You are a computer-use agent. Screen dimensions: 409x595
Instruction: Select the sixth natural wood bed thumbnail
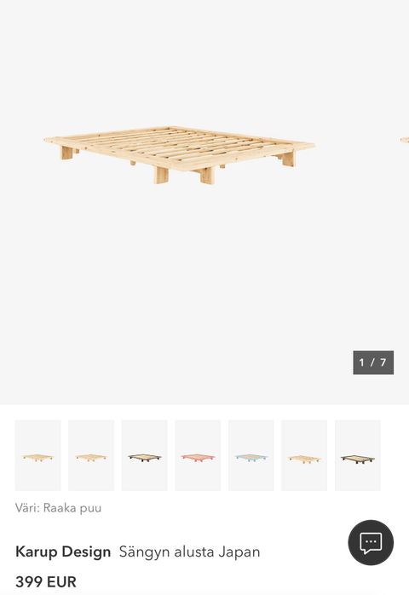[x=304, y=455]
